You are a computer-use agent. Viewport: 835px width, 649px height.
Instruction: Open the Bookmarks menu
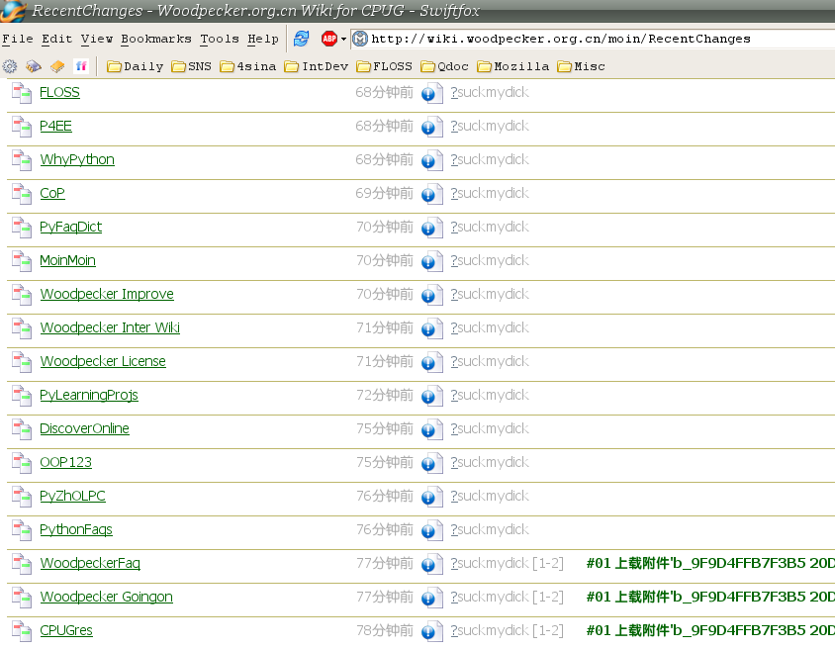[156, 39]
